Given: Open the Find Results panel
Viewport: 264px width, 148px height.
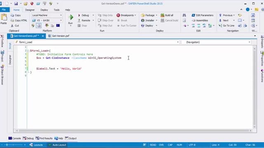Looking at the screenshot, I should pyautogui.click(x=44, y=139).
